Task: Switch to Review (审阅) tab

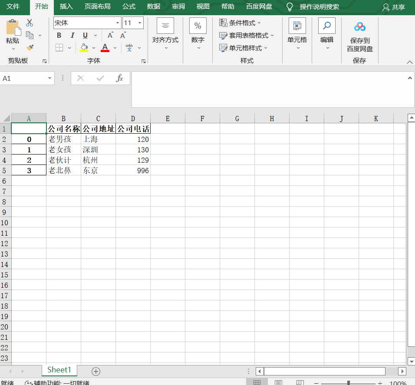Action: point(178,7)
